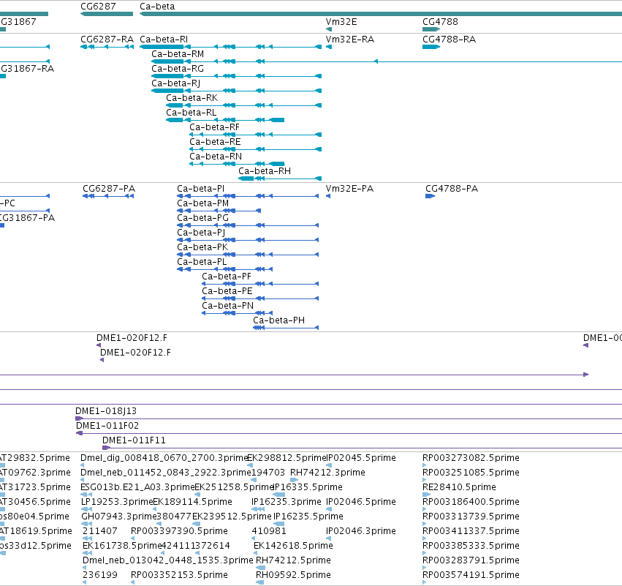Click the Ca-beta-PH protein label
Image resolution: width=622 pixels, height=586 pixels.
(x=279, y=320)
